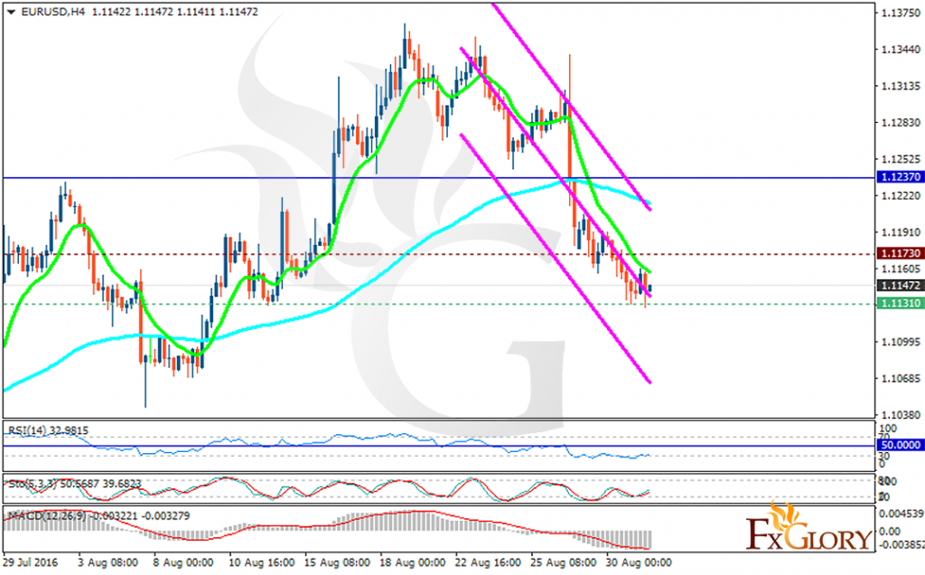The image size is (925, 575).
Task: Click the 1.13440 price scale value
Action: [901, 50]
